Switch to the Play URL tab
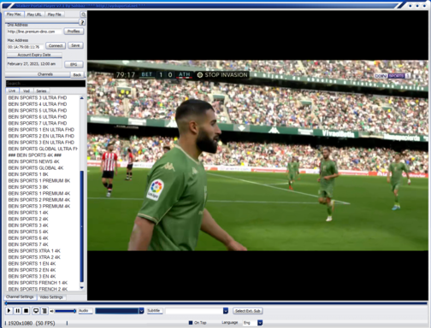Image resolution: width=431 pixels, height=328 pixels. coord(34,15)
